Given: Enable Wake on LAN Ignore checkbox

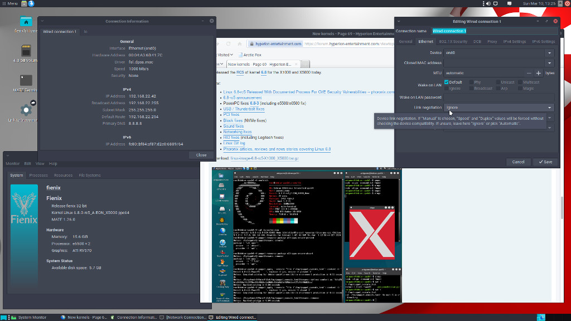Looking at the screenshot, I should pos(447,89).
